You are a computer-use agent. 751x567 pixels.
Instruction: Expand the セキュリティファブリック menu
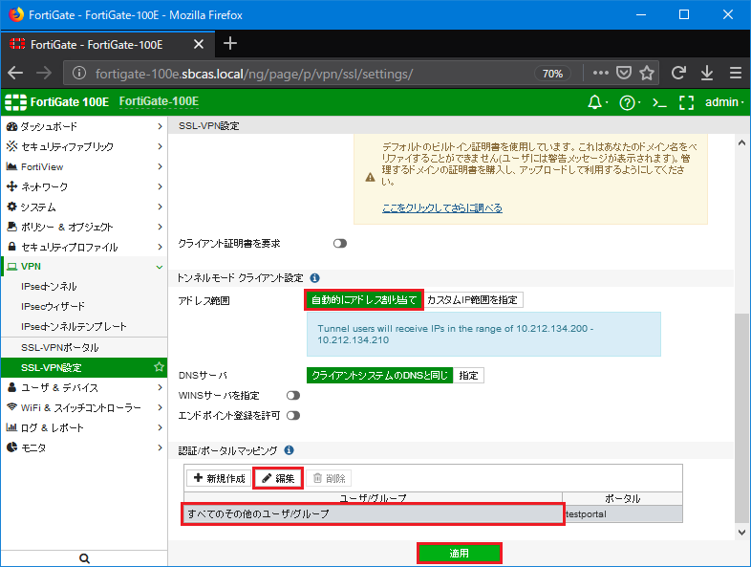(84, 146)
